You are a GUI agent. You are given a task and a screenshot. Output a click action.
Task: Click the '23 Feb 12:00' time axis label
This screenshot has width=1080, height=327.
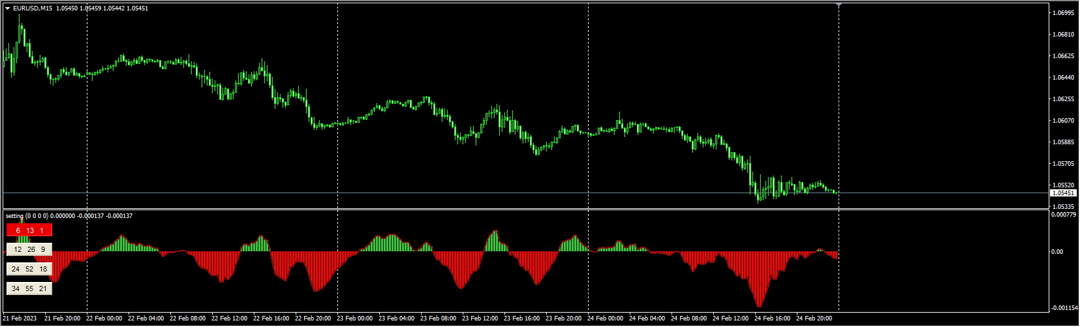(x=480, y=319)
